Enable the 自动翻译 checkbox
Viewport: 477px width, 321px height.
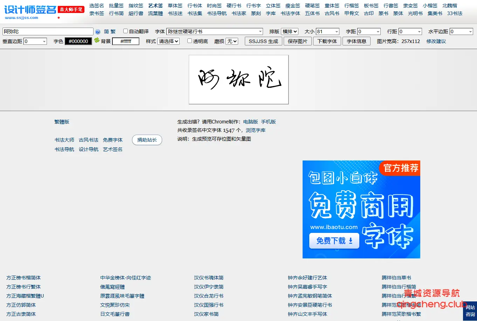tap(125, 31)
